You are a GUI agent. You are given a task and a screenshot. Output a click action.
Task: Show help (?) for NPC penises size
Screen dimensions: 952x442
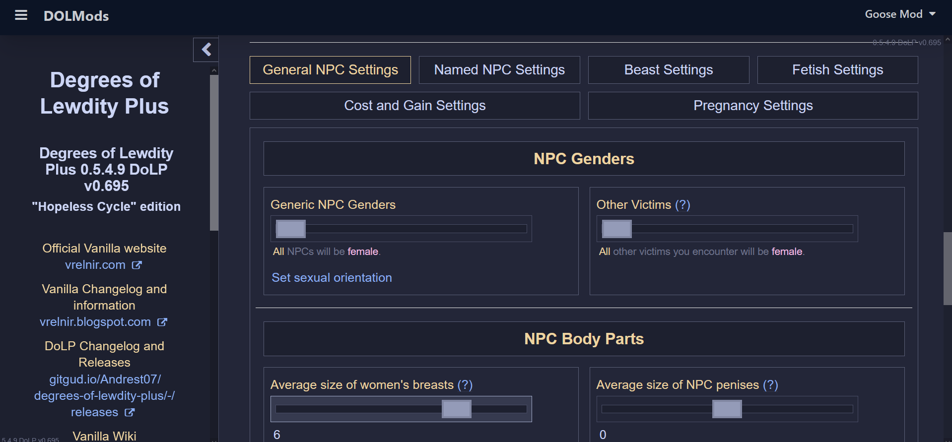click(770, 385)
